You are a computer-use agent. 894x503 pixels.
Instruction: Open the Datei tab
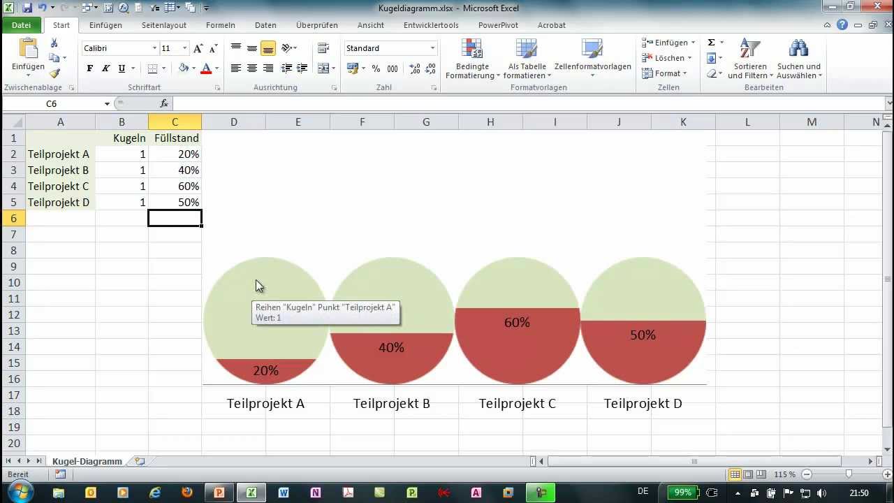point(22,24)
